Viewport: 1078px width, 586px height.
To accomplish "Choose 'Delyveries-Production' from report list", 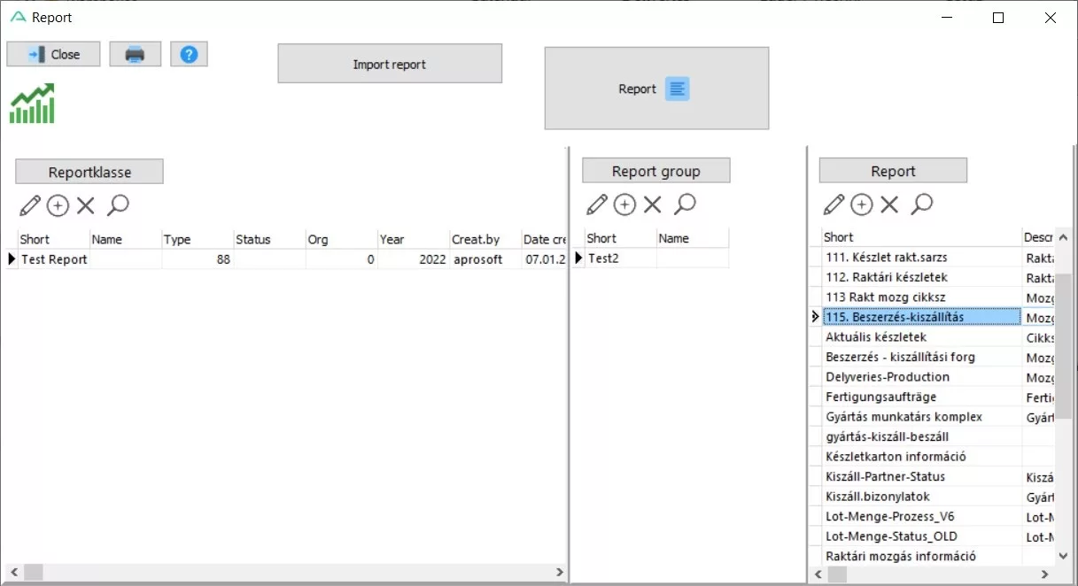I will [x=887, y=377].
